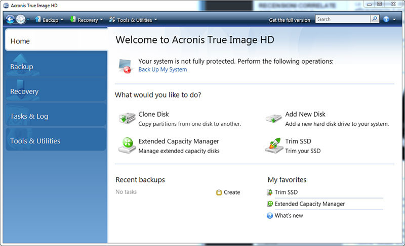
Task: Click 'Manage extended capacity disks' text
Action: pyautogui.click(x=179, y=151)
